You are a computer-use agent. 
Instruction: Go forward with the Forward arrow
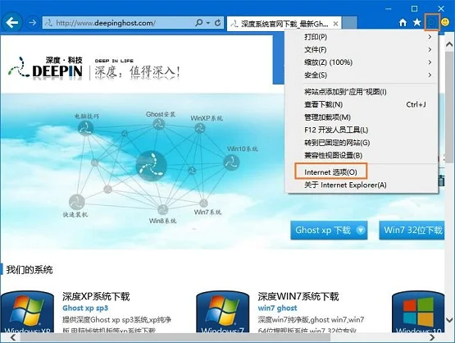coord(33,22)
